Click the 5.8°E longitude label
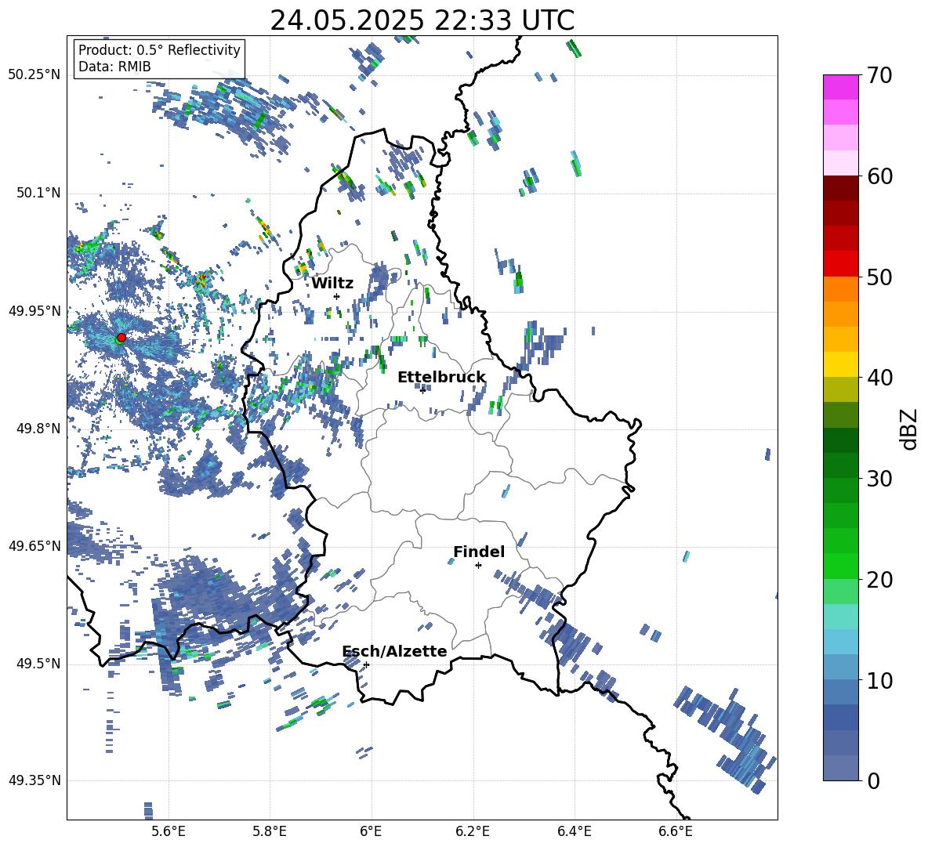This screenshot has height=847, width=928. [270, 831]
